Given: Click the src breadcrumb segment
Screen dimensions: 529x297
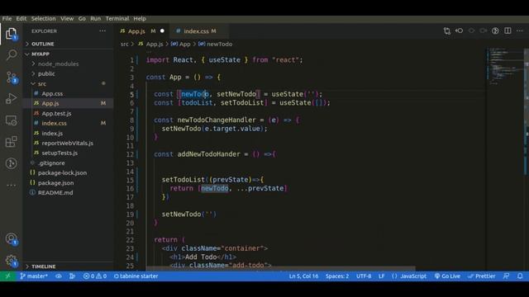Looking at the screenshot, I should tap(125, 44).
